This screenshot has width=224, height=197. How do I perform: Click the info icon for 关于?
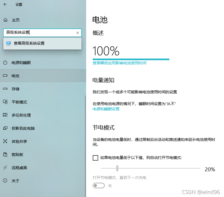(x=5, y=181)
